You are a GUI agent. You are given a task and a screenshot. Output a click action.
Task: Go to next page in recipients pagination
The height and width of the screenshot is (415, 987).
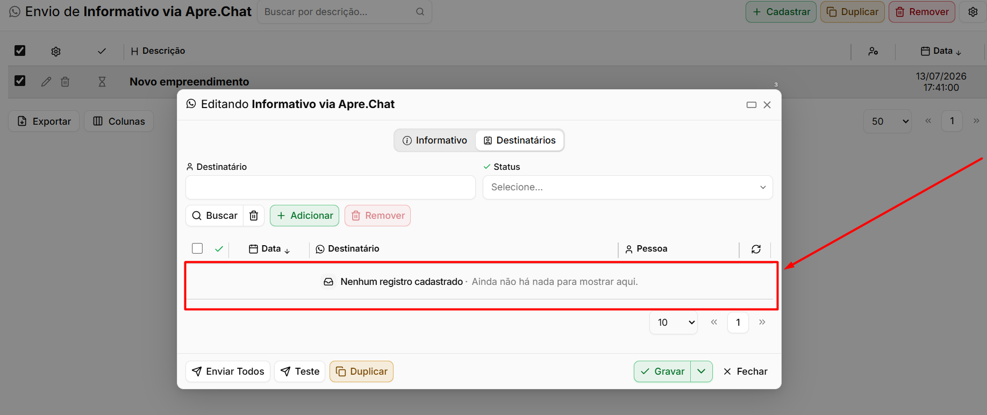[762, 322]
